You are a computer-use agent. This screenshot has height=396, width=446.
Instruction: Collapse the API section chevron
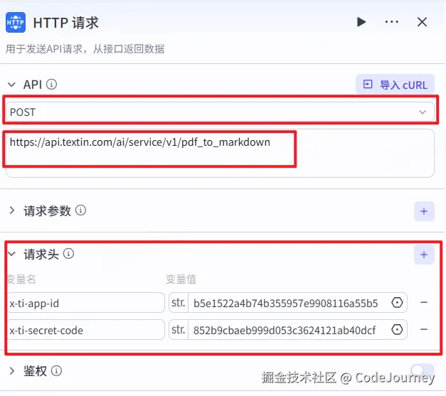11,85
